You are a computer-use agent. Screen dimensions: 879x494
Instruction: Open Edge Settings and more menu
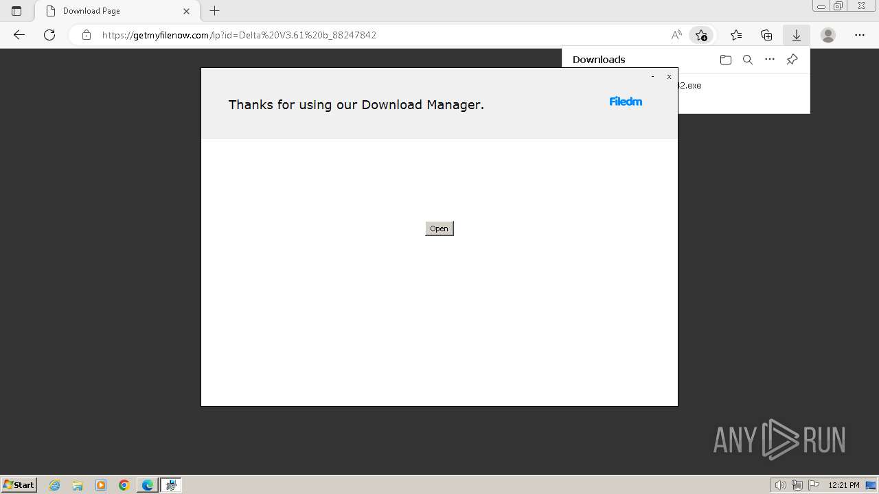tap(860, 35)
